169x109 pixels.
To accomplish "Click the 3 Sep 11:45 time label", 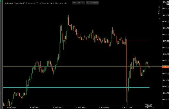I will 58,108.
